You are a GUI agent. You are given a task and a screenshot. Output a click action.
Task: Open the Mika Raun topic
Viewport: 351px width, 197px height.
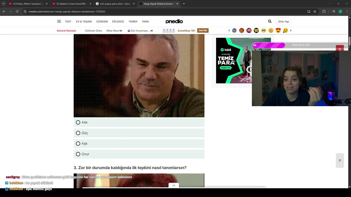click(x=114, y=31)
